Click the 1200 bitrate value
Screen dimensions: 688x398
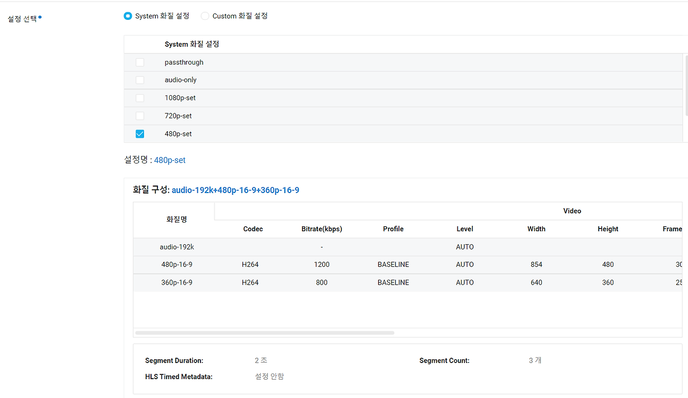[322, 265]
